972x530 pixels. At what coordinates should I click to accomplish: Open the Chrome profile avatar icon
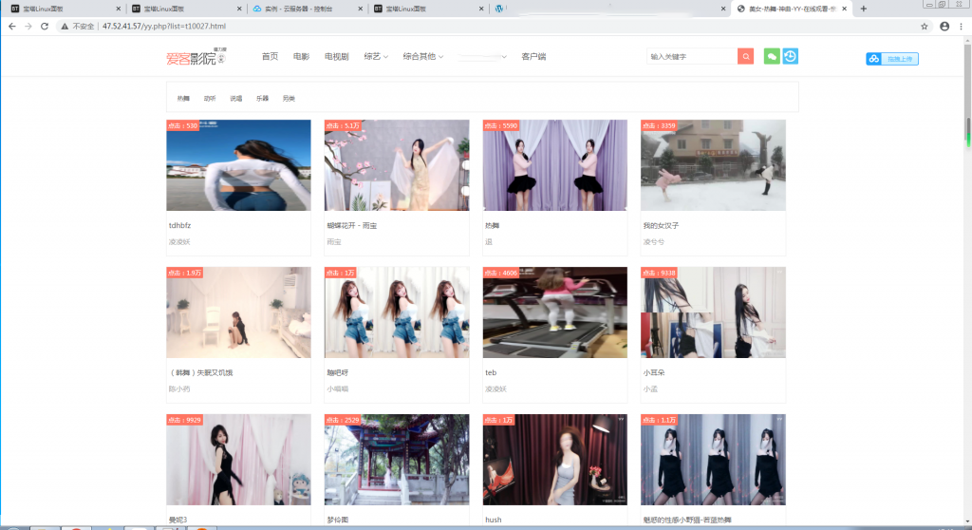pos(944,27)
